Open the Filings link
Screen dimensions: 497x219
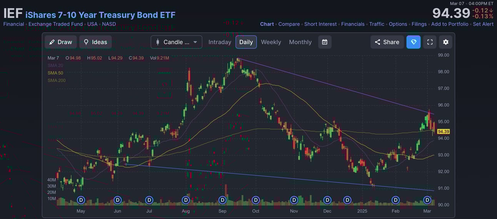coord(419,24)
